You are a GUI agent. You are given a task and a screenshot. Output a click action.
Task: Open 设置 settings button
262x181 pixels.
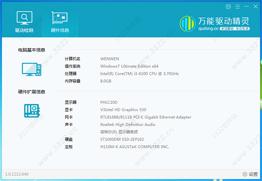click(250, 174)
